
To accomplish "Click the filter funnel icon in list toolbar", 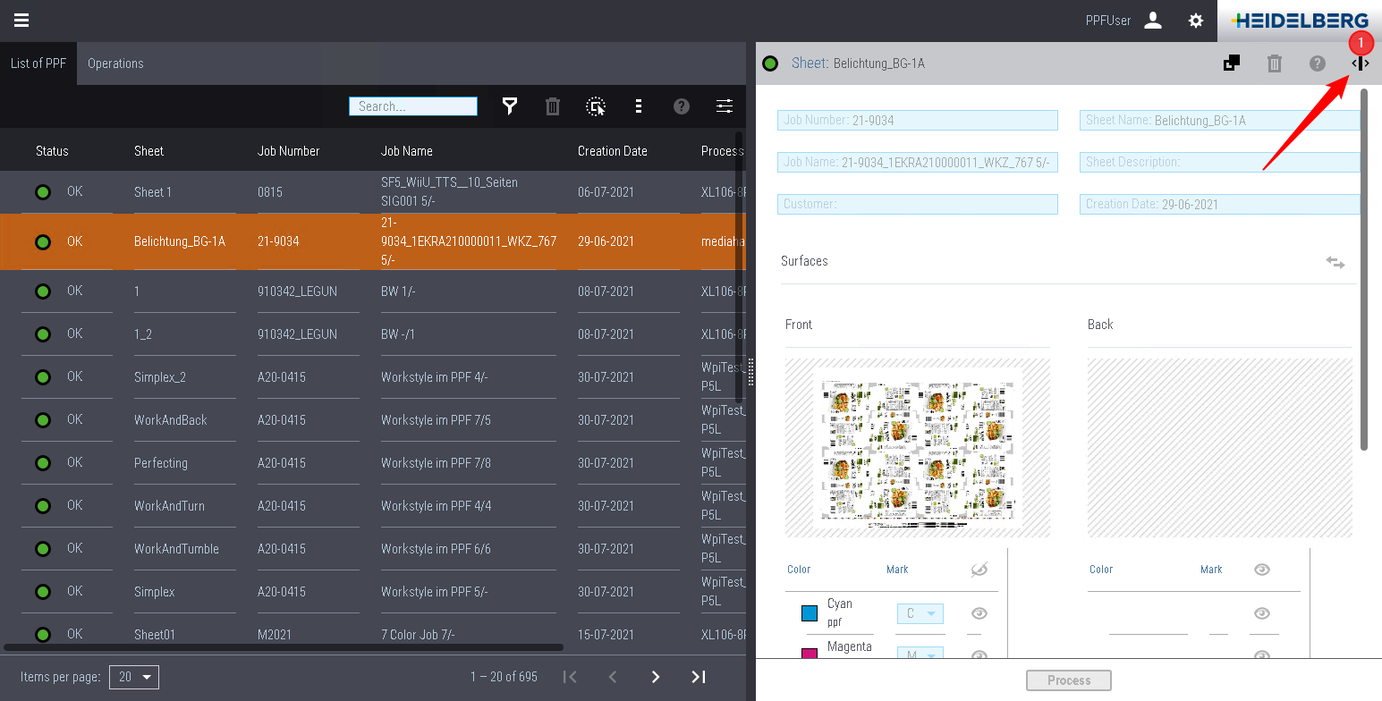I will click(x=510, y=106).
